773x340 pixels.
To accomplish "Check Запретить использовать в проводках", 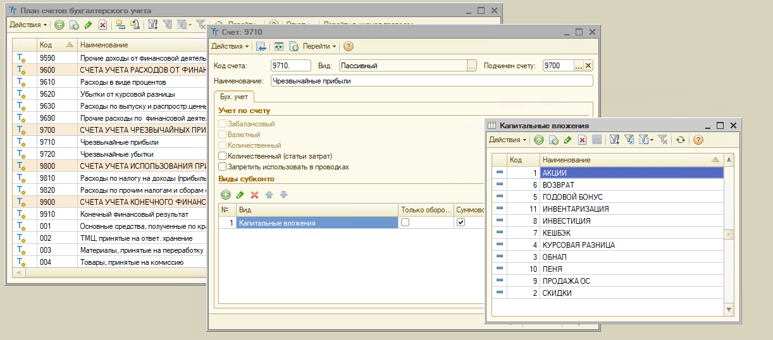I will click(x=222, y=167).
